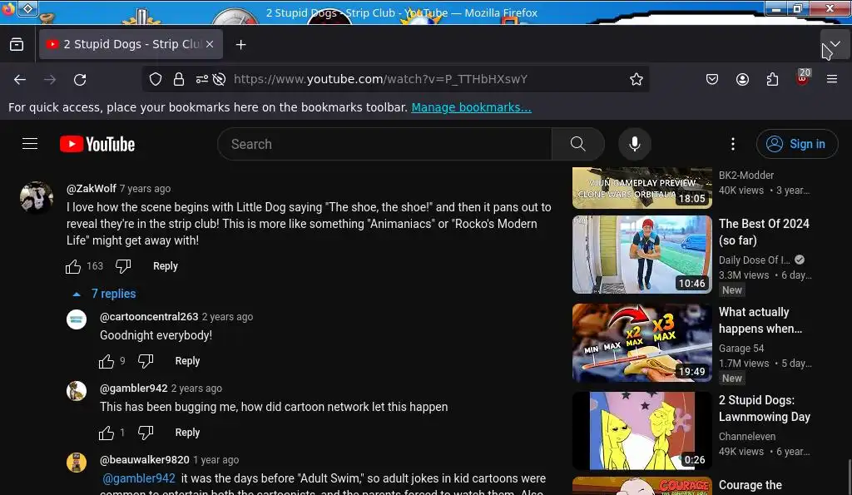Open Firefox account icon

point(742,79)
